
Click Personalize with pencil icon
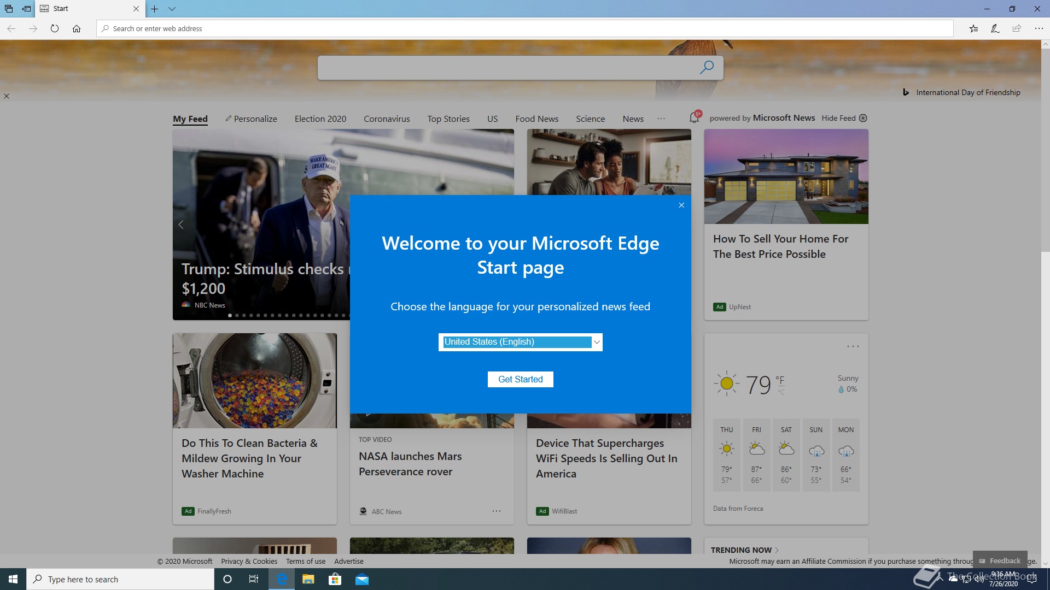(251, 119)
